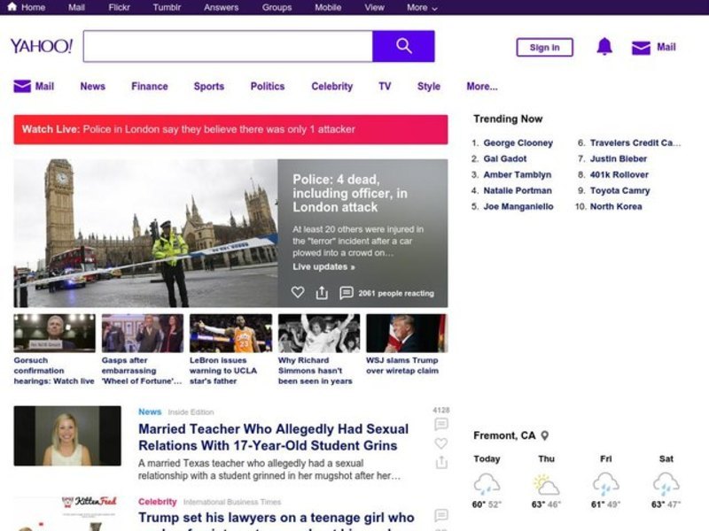Open the LeBron UCLA story thumbnail
The image size is (709, 531).
click(x=230, y=334)
